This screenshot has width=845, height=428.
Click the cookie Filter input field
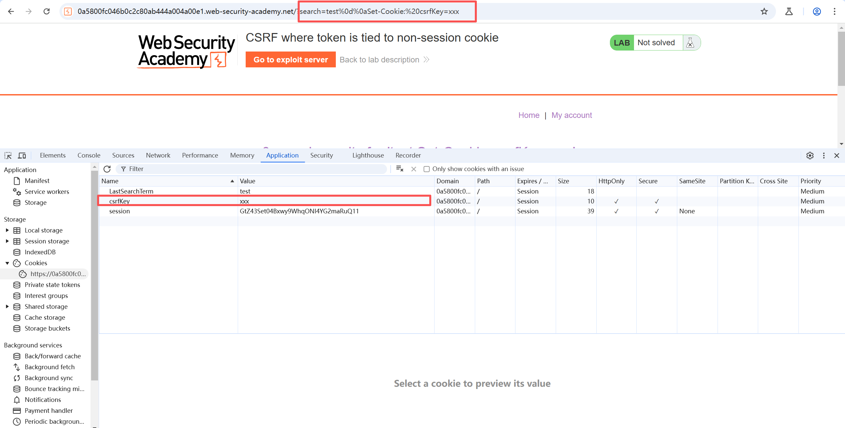click(254, 169)
